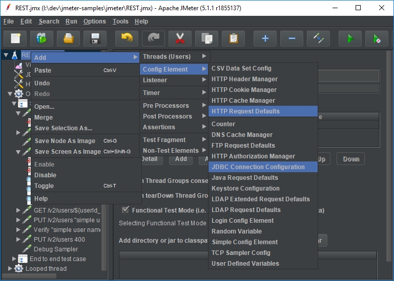
Task: Select HTTP Request Defaults from submenu
Action: click(245, 111)
